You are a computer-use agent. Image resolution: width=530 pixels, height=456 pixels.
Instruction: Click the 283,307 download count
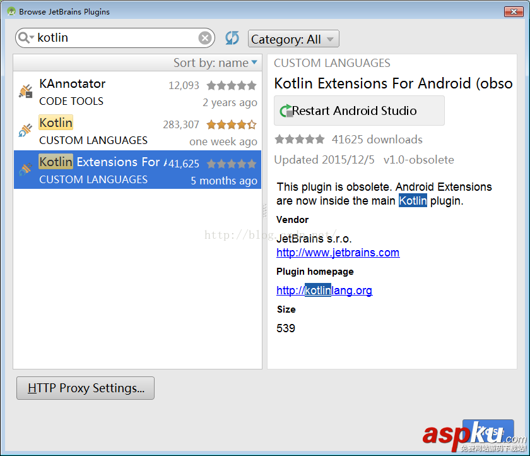tap(181, 125)
